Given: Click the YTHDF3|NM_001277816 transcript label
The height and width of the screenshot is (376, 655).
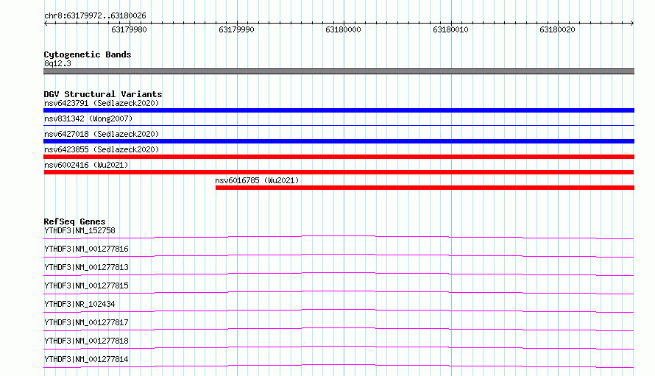Looking at the screenshot, I should [x=86, y=249].
